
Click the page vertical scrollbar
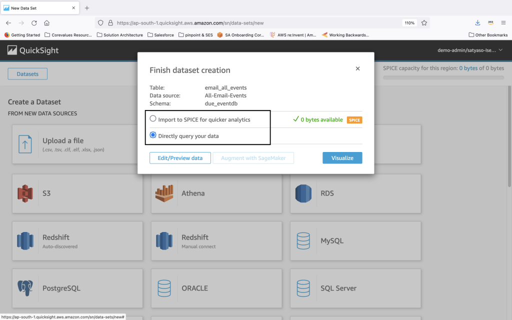(x=509, y=136)
